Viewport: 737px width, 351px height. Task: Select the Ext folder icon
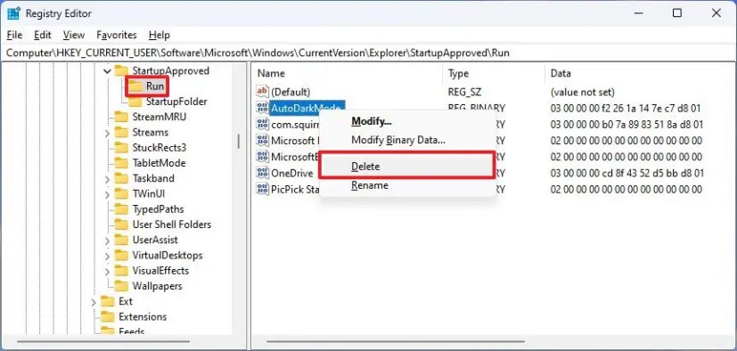[108, 302]
